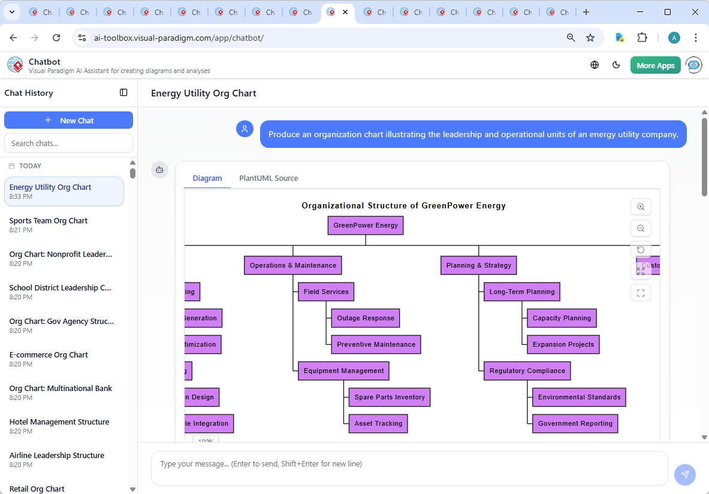Collapse the Chat History sidebar
Viewport: 709px width, 494px height.
(x=123, y=93)
